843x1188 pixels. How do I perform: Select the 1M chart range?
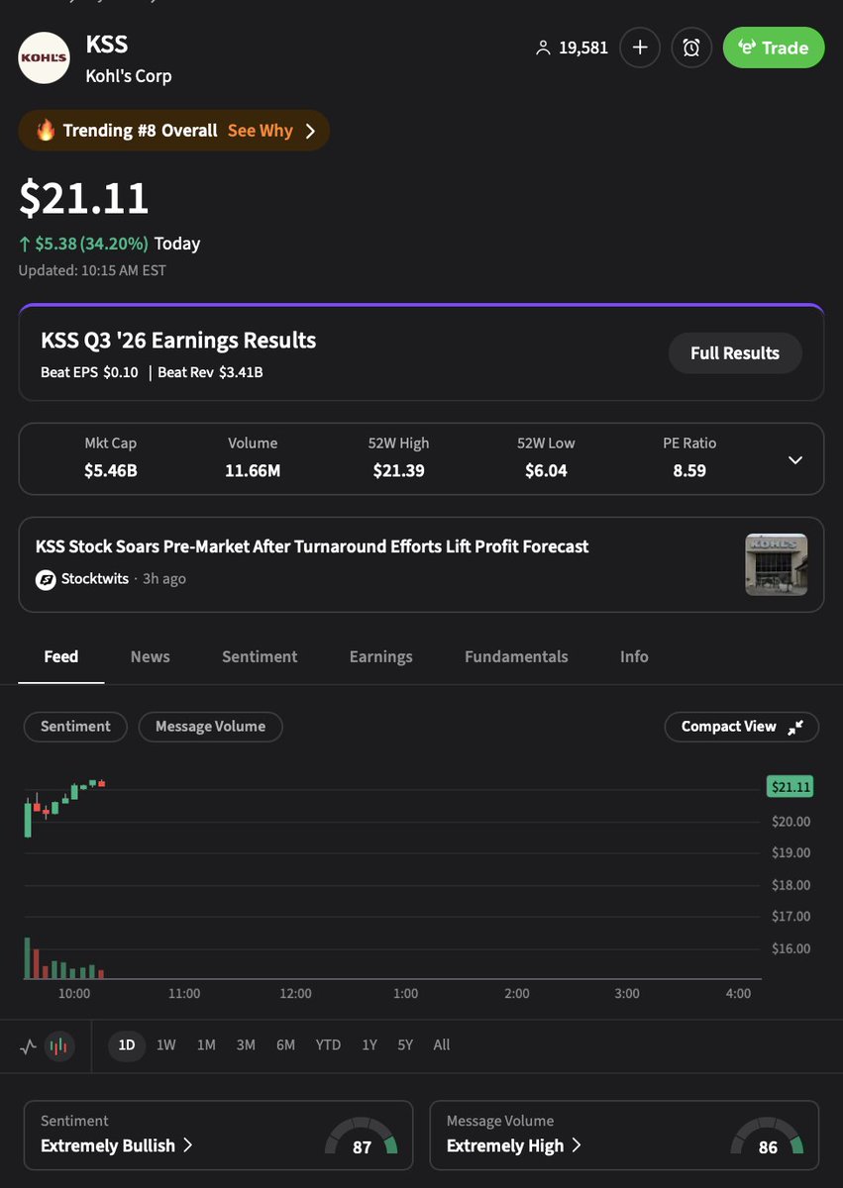pyautogui.click(x=206, y=1045)
